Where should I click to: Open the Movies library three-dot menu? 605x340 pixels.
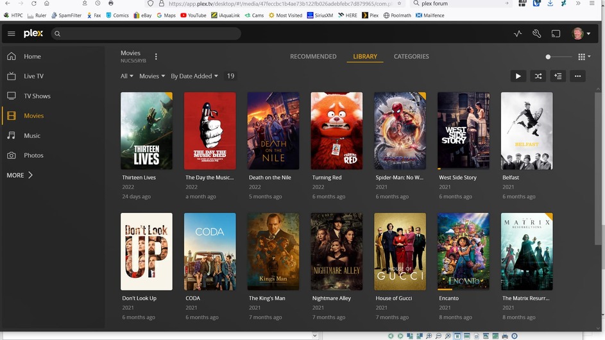[156, 56]
